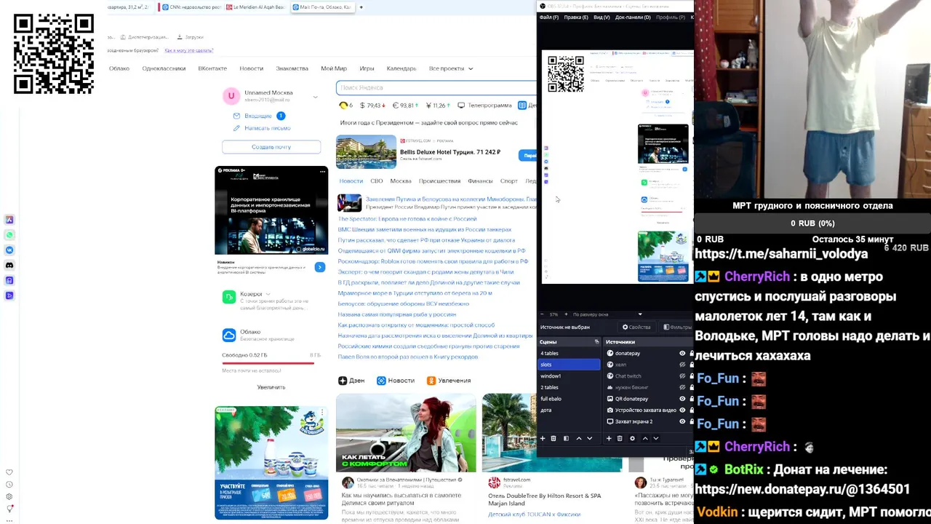Viewport: 931px width, 524px height.
Task: Move scene up with Сцены arrow
Action: pyautogui.click(x=579, y=438)
